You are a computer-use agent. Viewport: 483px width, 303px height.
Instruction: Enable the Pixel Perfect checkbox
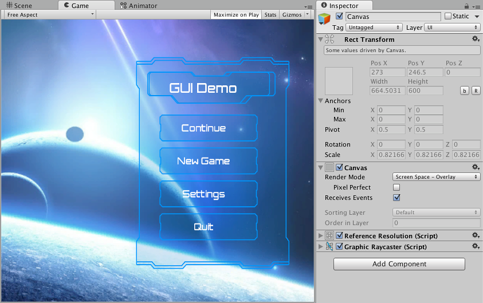point(396,187)
